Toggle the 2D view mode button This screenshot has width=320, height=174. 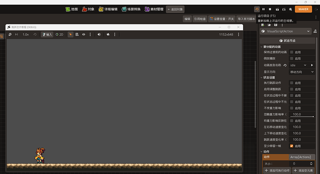(59, 34)
